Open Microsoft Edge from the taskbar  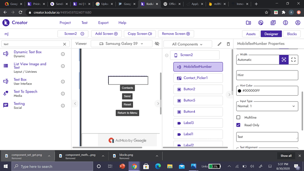tap(158, 166)
